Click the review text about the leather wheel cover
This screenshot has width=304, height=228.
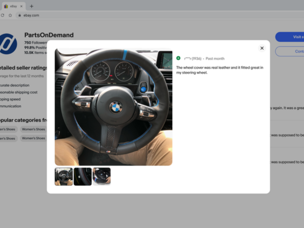[220, 70]
